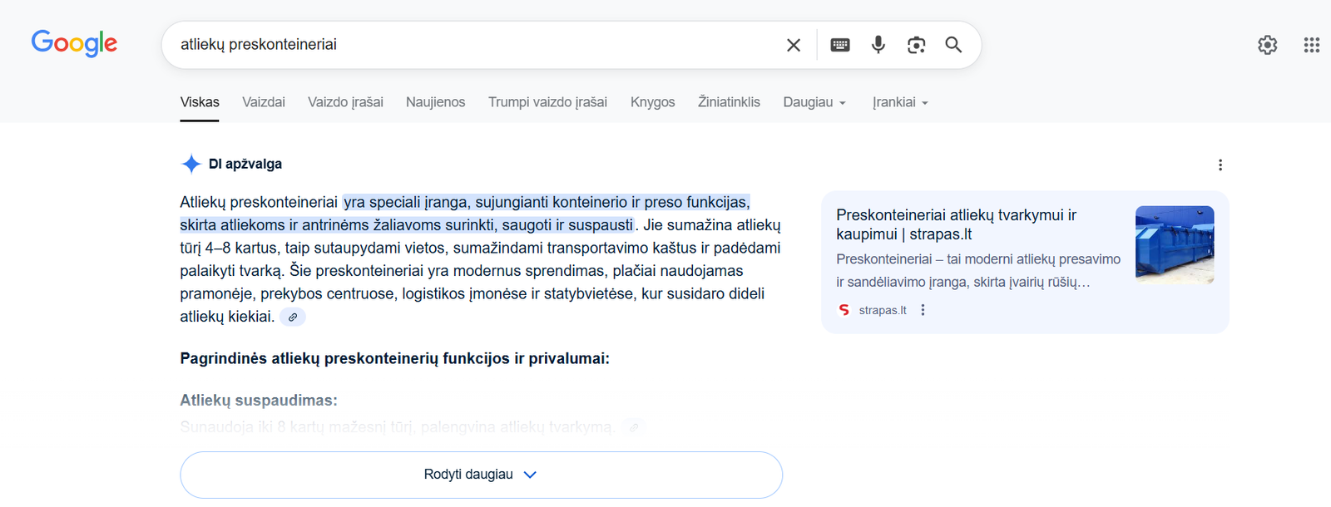Open the on-screen keyboard input tool
The height and width of the screenshot is (507, 1331).
coord(840,45)
